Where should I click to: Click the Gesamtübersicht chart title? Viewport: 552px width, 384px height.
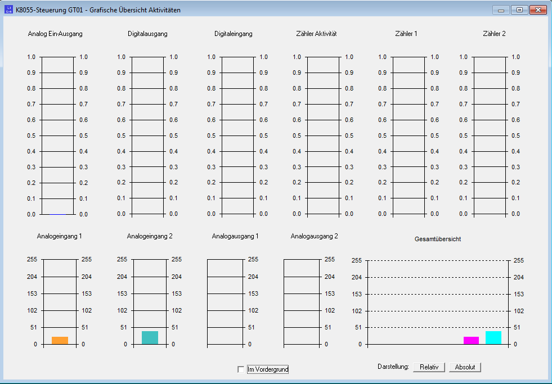point(438,239)
